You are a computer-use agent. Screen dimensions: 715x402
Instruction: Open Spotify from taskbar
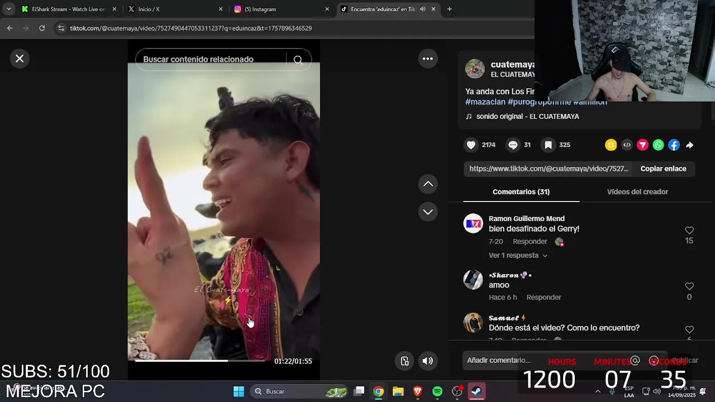pyautogui.click(x=437, y=391)
